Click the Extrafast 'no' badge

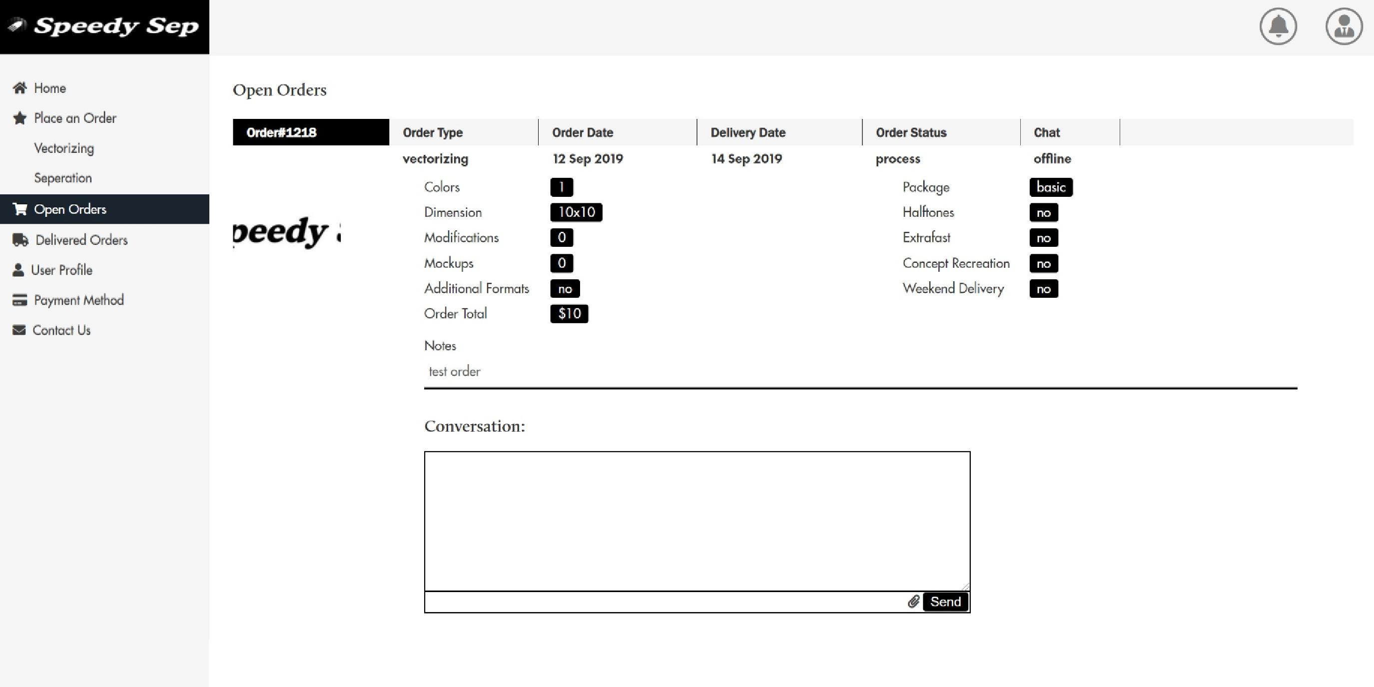coord(1044,238)
